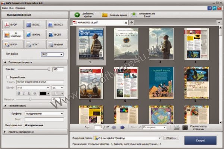224x149 pixels.
Task: Toggle underline watermark text
Action: 29,93
